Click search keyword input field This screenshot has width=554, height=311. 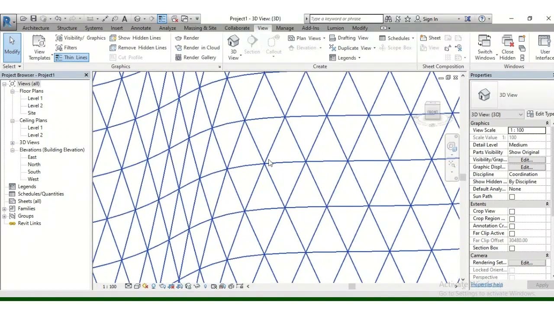click(x=346, y=19)
